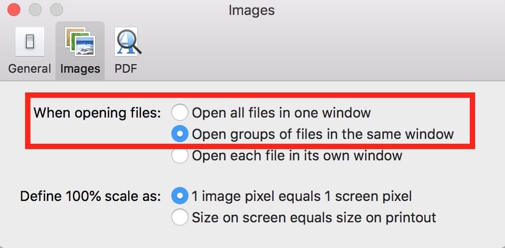
Task: Enable the 'Size on screen equals size on printout' radio button
Action: (x=180, y=218)
